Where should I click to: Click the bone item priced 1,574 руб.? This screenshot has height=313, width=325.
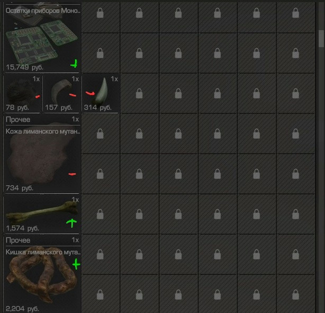click(42, 214)
